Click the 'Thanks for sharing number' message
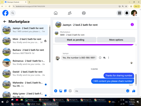This screenshot has width=141, height=106. (119, 75)
